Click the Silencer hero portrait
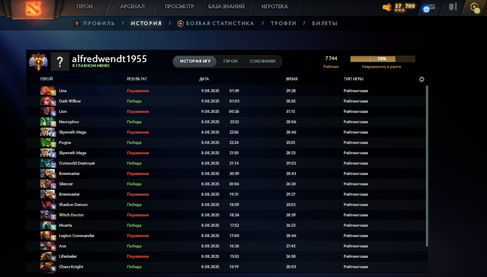This screenshot has width=487, height=277. [48, 184]
